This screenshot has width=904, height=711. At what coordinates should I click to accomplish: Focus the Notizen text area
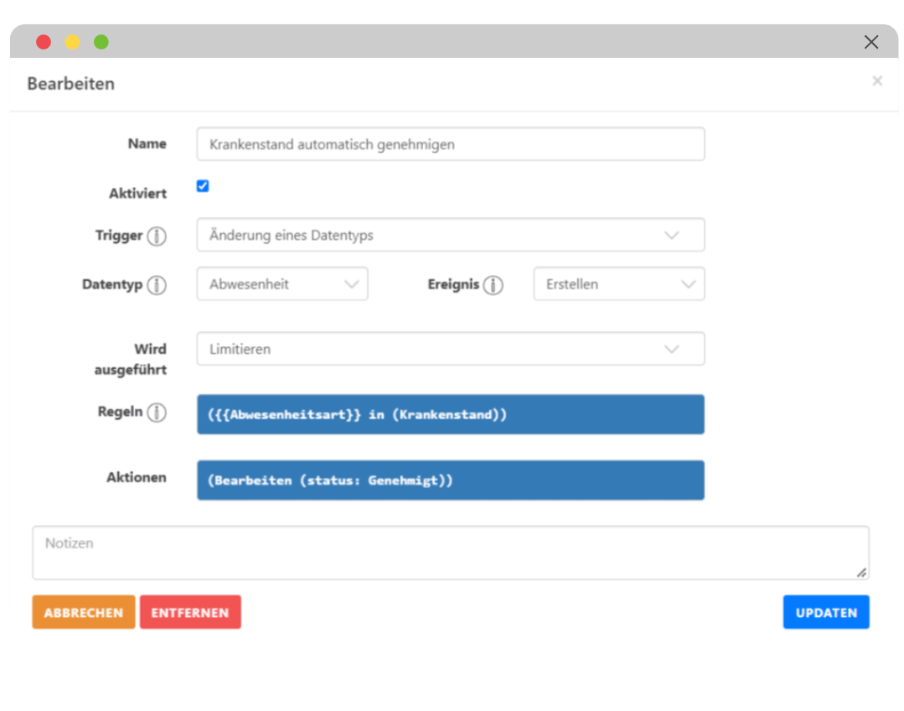(x=450, y=553)
